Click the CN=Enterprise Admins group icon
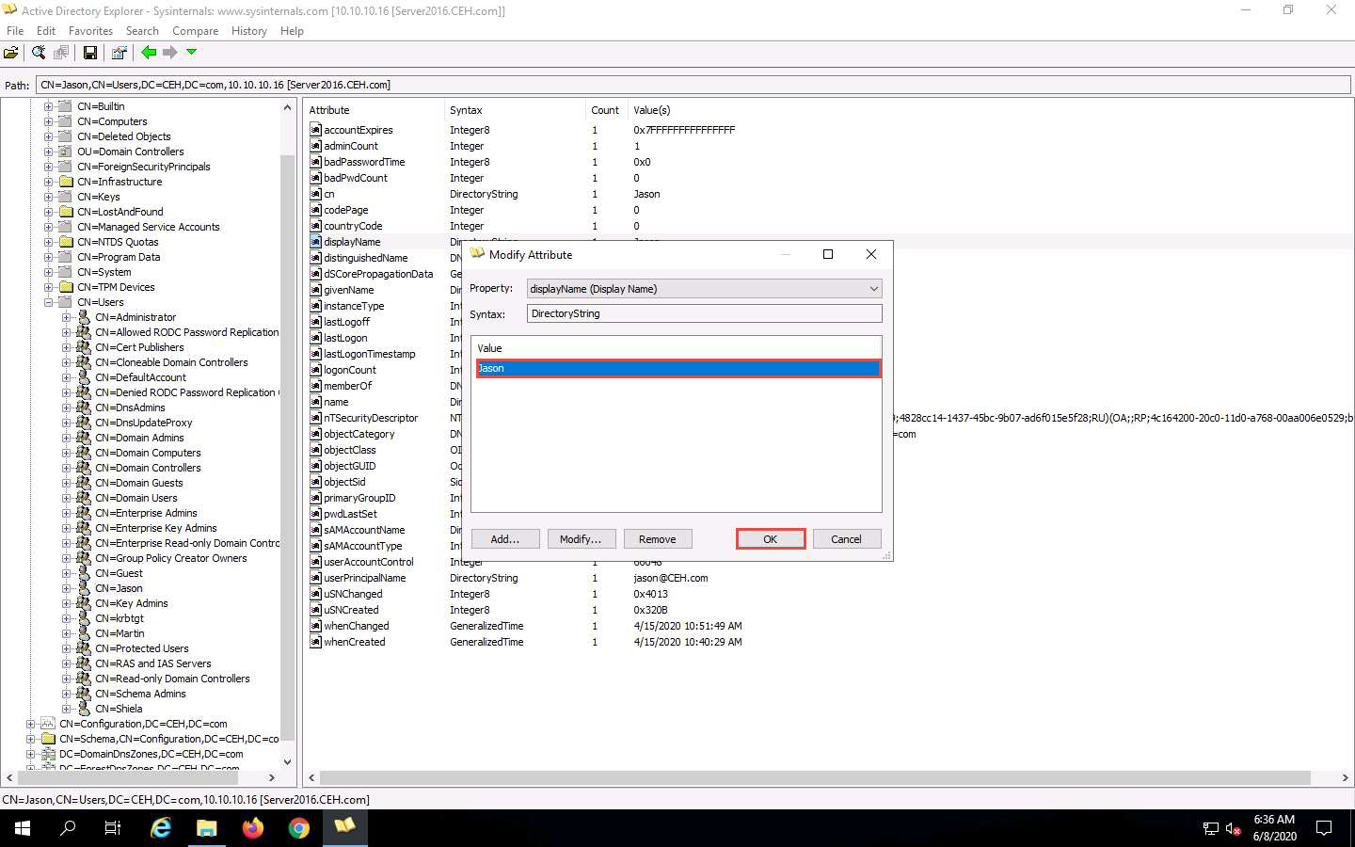 (x=84, y=513)
